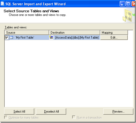Screen dimensions: 136x123
Task: Click the Select All button
Action: 19,112
